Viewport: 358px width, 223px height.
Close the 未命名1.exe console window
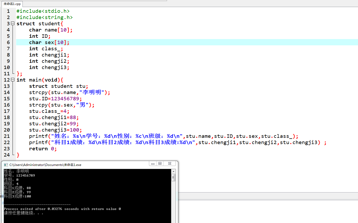pyautogui.click(x=170, y=164)
